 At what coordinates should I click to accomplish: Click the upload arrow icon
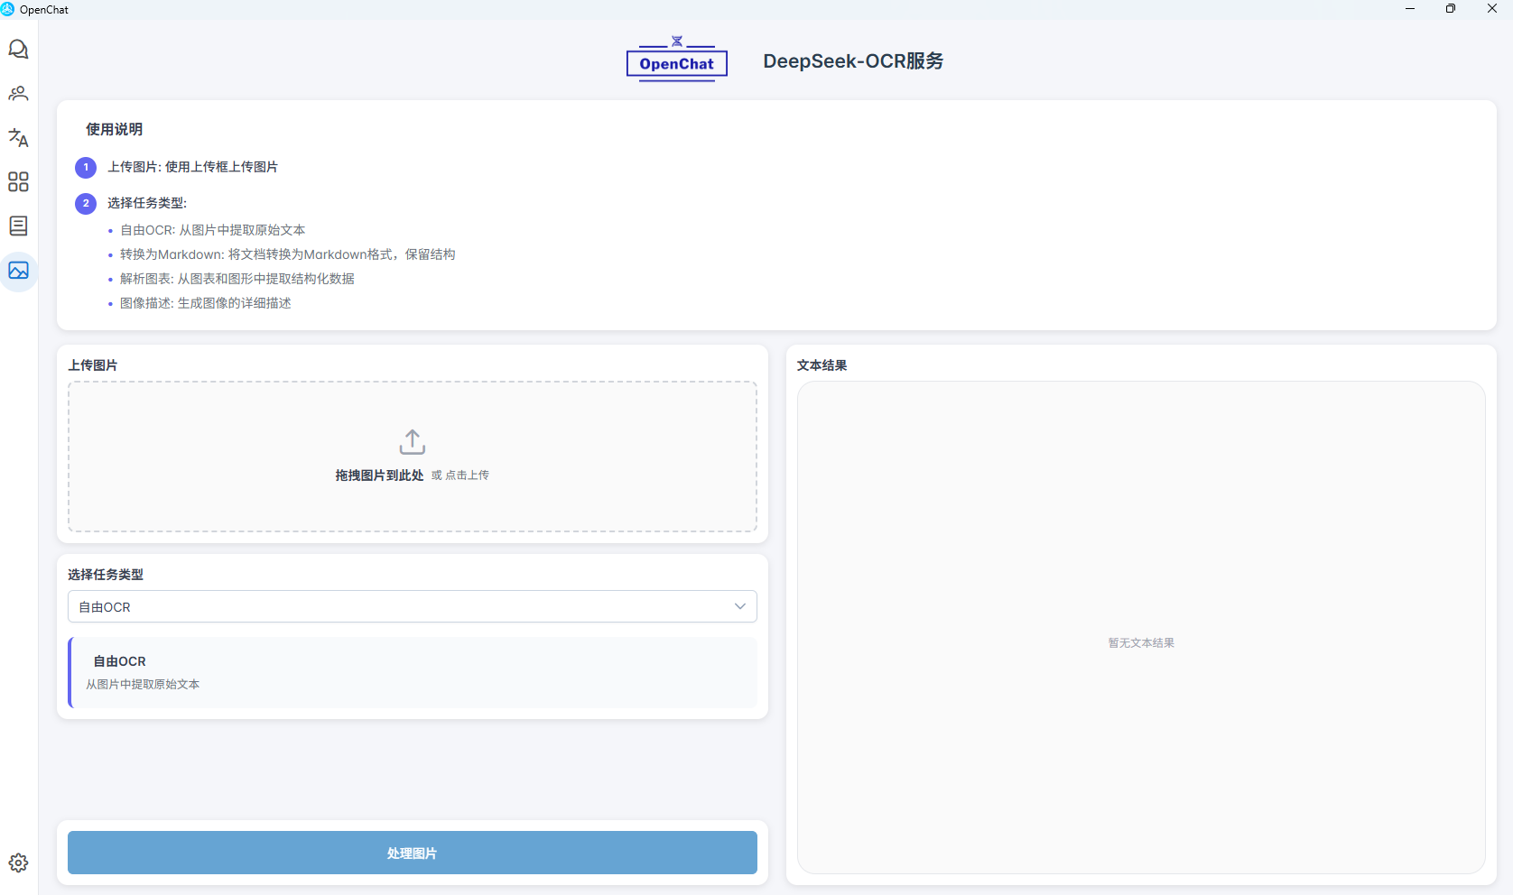click(413, 442)
